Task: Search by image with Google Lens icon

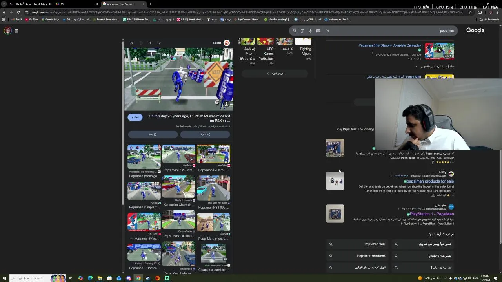Action: [302, 31]
